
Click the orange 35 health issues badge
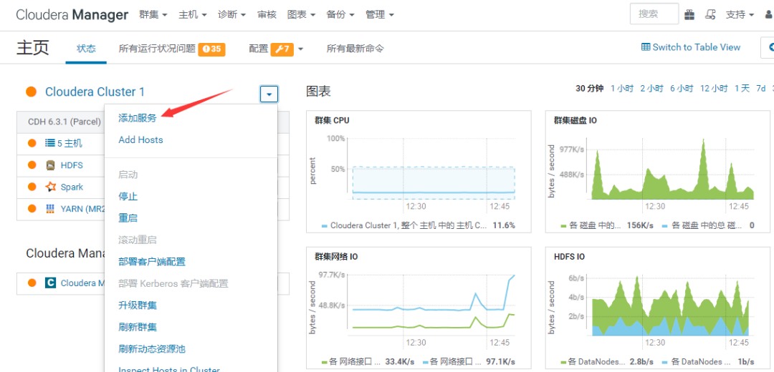[x=211, y=49]
